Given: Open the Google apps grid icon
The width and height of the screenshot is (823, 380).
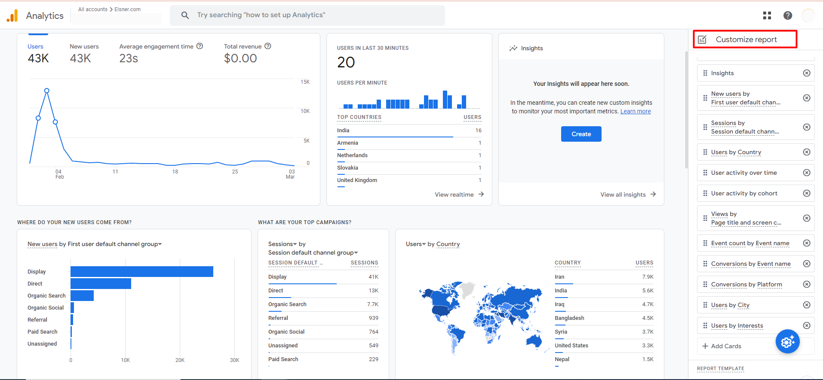Looking at the screenshot, I should 767,15.
